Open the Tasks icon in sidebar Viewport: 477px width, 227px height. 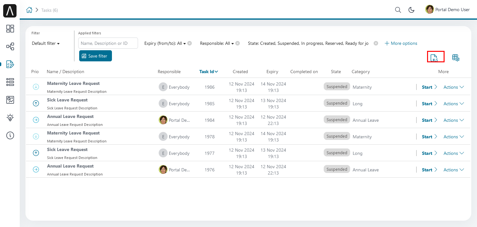pos(10,64)
